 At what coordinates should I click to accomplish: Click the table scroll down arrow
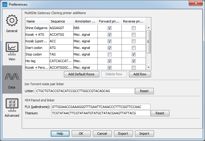tap(149, 67)
